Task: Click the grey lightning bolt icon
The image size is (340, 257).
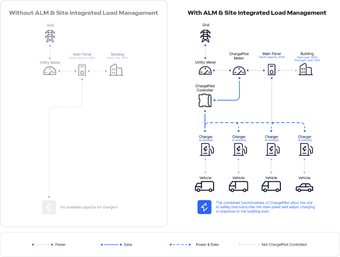Action: click(x=49, y=207)
